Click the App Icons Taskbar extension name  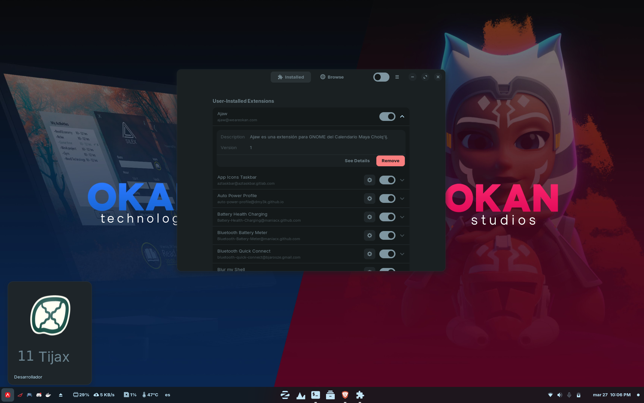237,177
